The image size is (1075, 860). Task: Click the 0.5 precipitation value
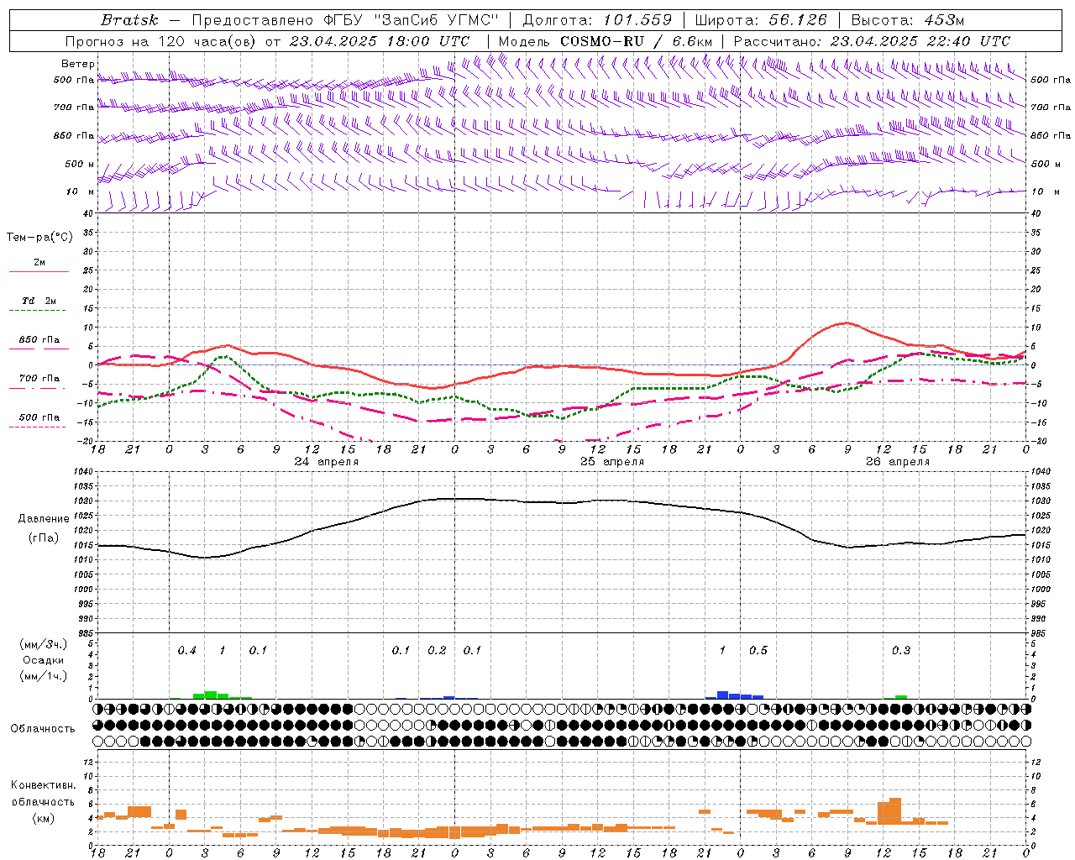758,651
